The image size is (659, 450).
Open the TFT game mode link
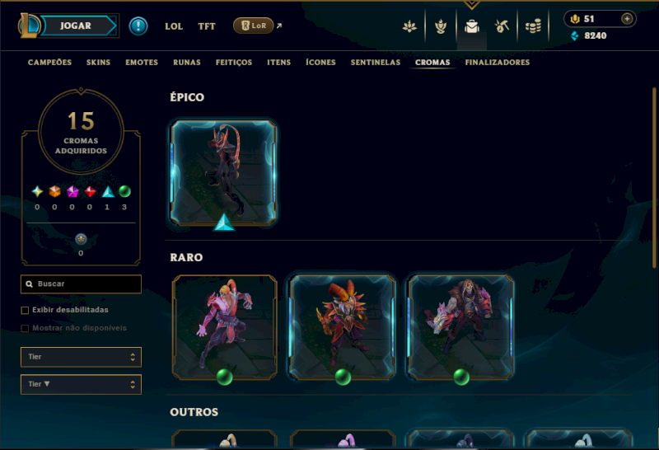click(207, 26)
